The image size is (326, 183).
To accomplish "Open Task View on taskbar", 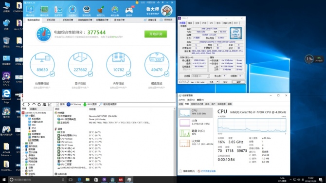I will click(71, 180).
